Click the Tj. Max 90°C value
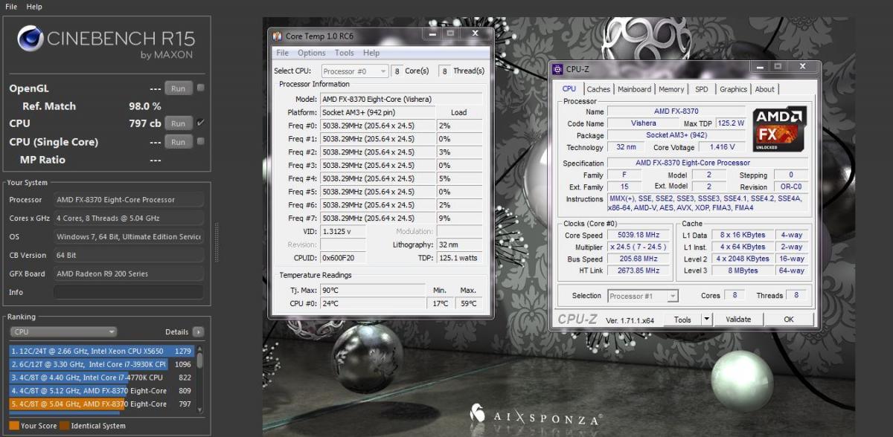Viewport: 893px width, 437px height. pyautogui.click(x=373, y=290)
